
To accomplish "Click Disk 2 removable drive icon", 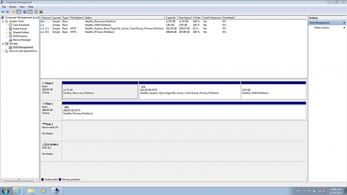I will tap(44, 124).
